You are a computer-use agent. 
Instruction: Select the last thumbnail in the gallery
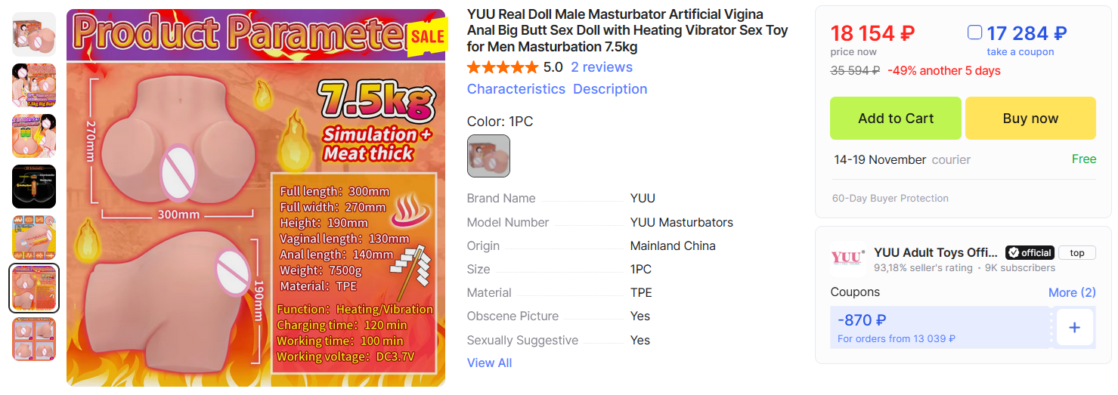coord(34,339)
